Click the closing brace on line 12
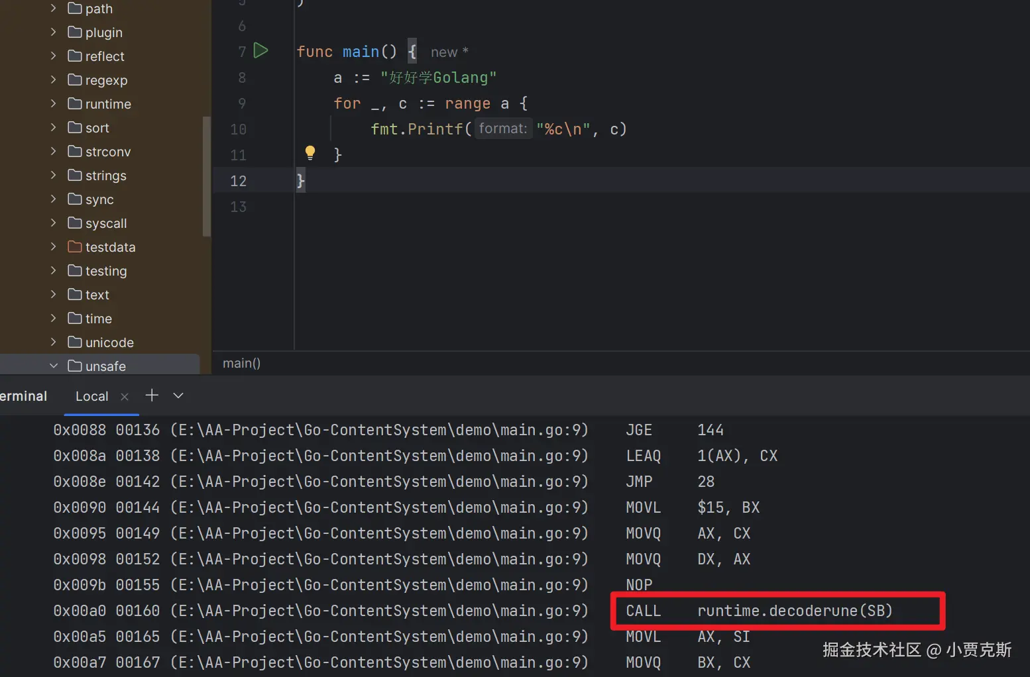The height and width of the screenshot is (677, 1030). 300,180
